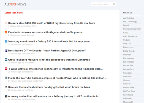The width and height of the screenshot is (144, 103).
Task: Open Facebook removes AI-generated accounts headline
Action: click(45, 32)
